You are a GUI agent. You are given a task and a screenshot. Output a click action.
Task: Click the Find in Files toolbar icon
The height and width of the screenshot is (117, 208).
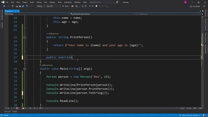[72, 6]
